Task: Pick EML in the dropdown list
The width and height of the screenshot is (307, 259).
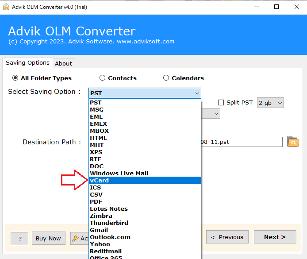Action: point(145,116)
